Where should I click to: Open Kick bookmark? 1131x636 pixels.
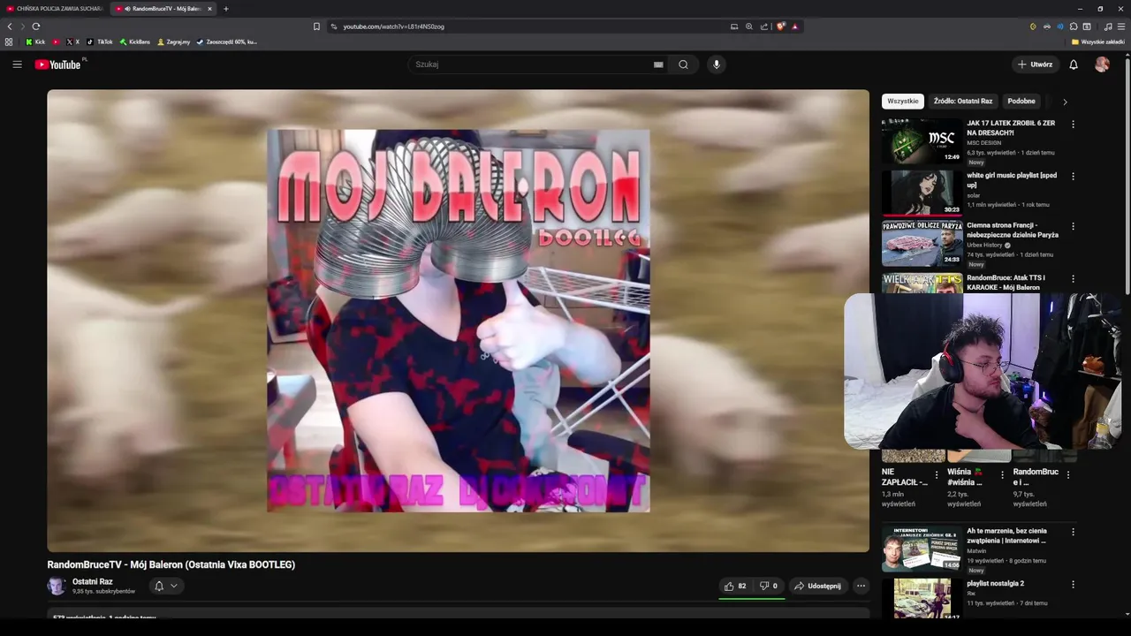[x=35, y=42]
